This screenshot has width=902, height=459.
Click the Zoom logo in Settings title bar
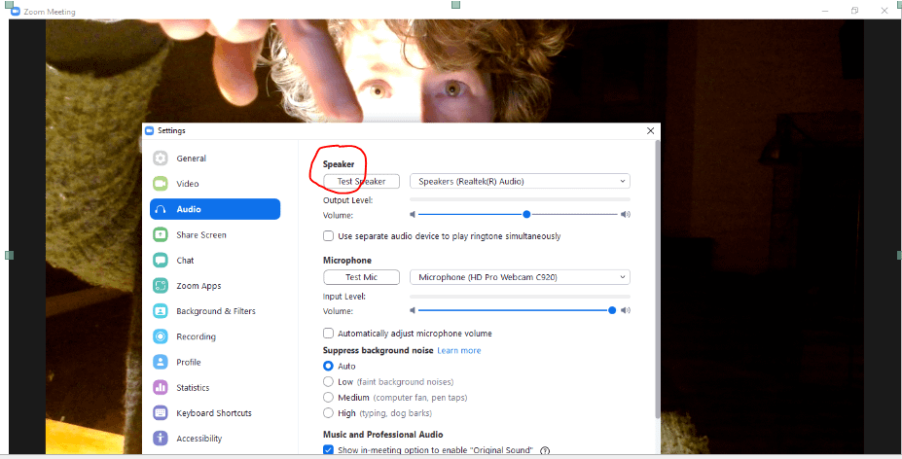(x=150, y=130)
